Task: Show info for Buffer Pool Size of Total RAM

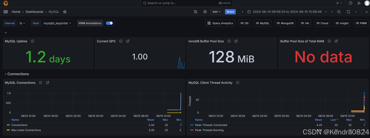Action: pyautogui.click(x=329, y=41)
